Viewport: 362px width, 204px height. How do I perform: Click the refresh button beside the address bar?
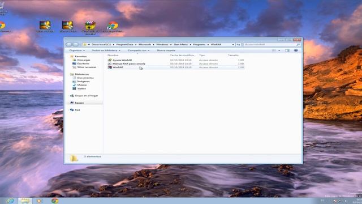tap(239, 44)
